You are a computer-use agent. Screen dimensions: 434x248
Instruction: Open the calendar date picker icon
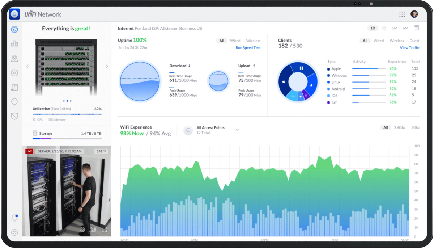416,28
